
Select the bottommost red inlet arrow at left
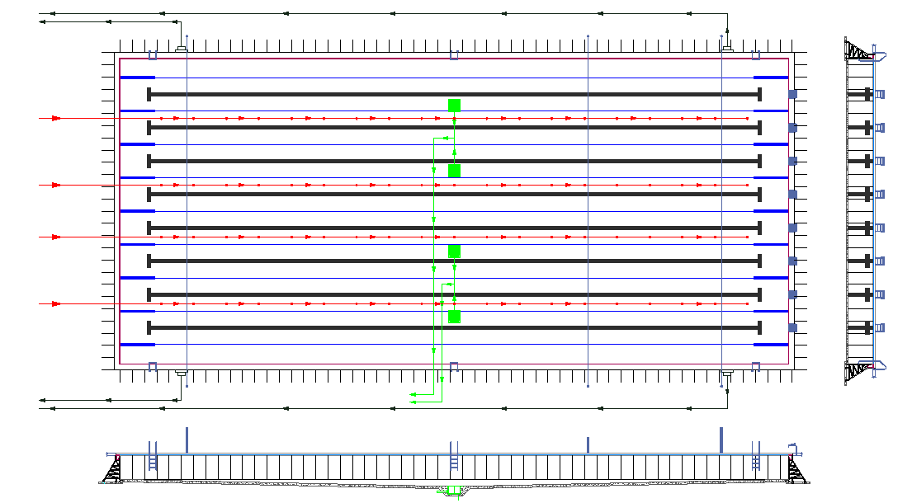point(56,303)
